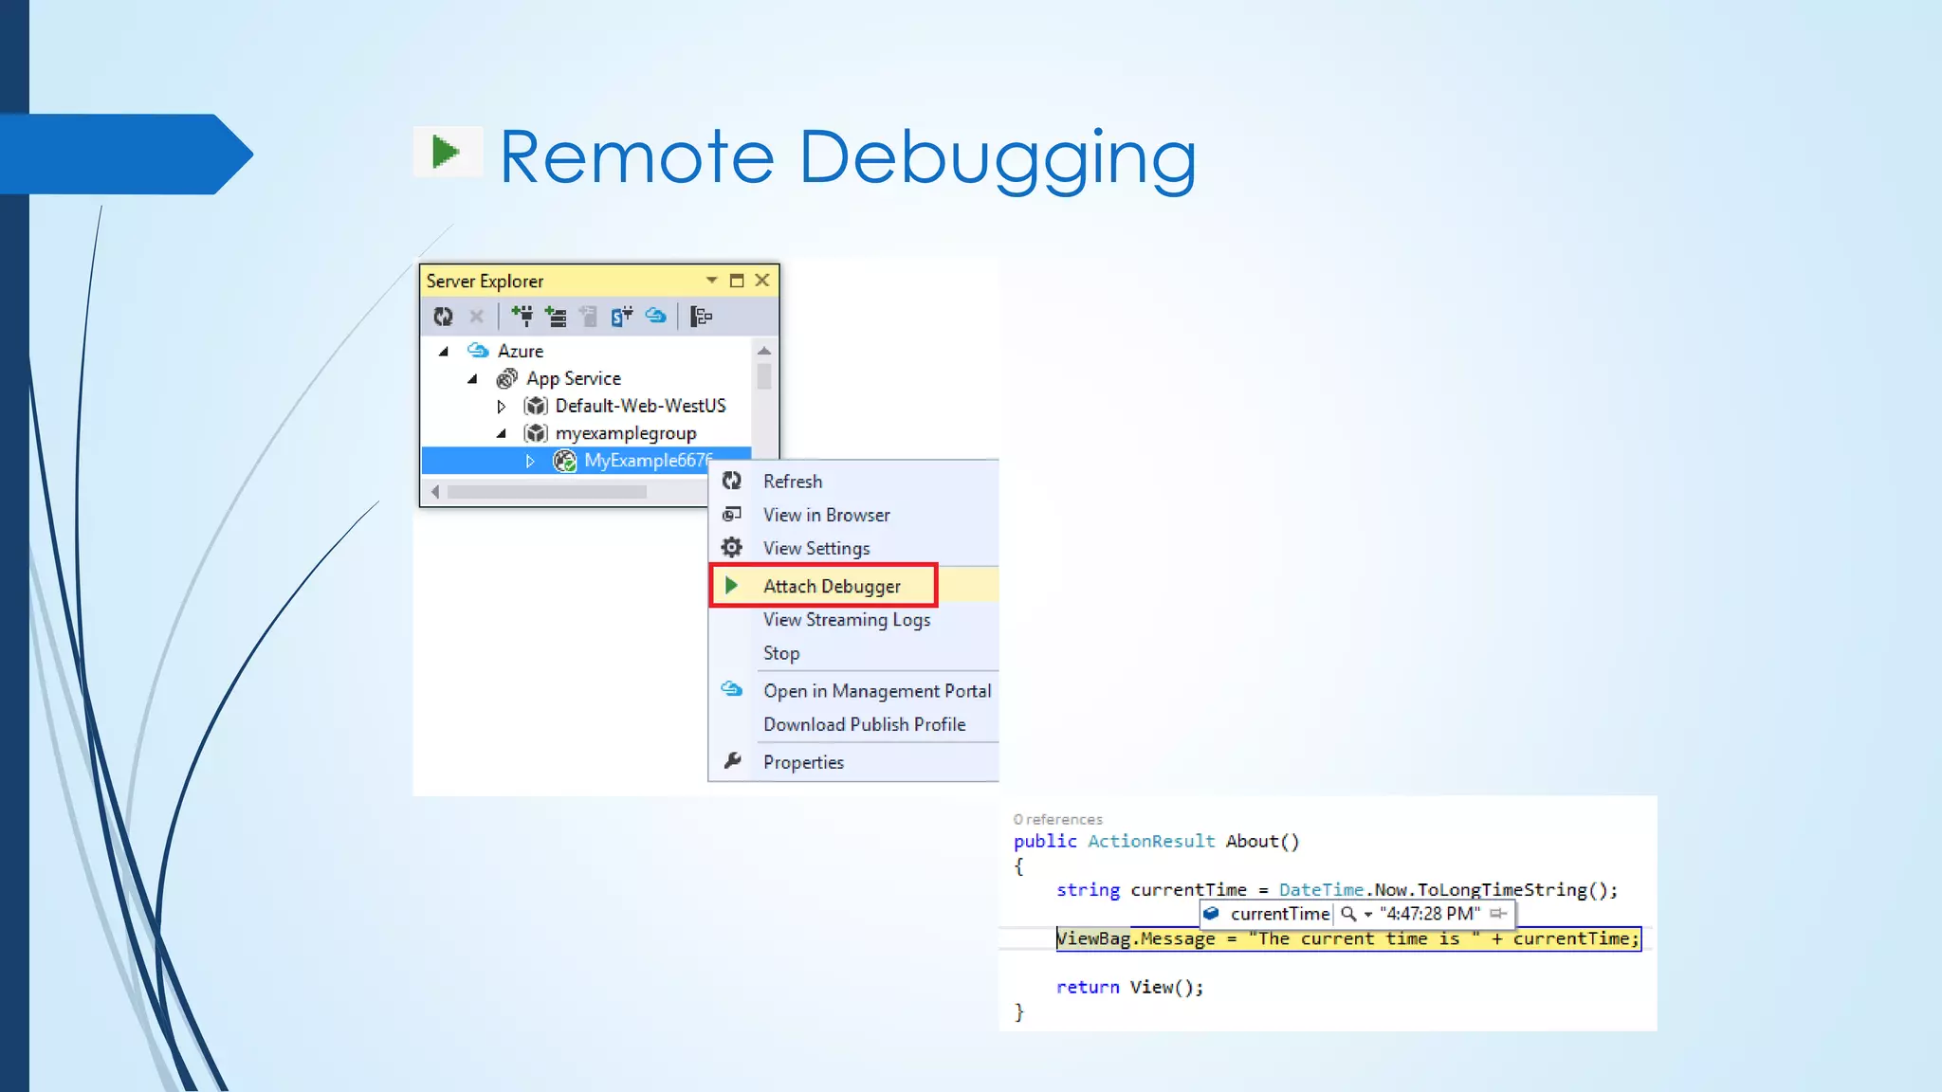
Task: Click the vertical scrollbar up arrow
Action: pos(764,351)
